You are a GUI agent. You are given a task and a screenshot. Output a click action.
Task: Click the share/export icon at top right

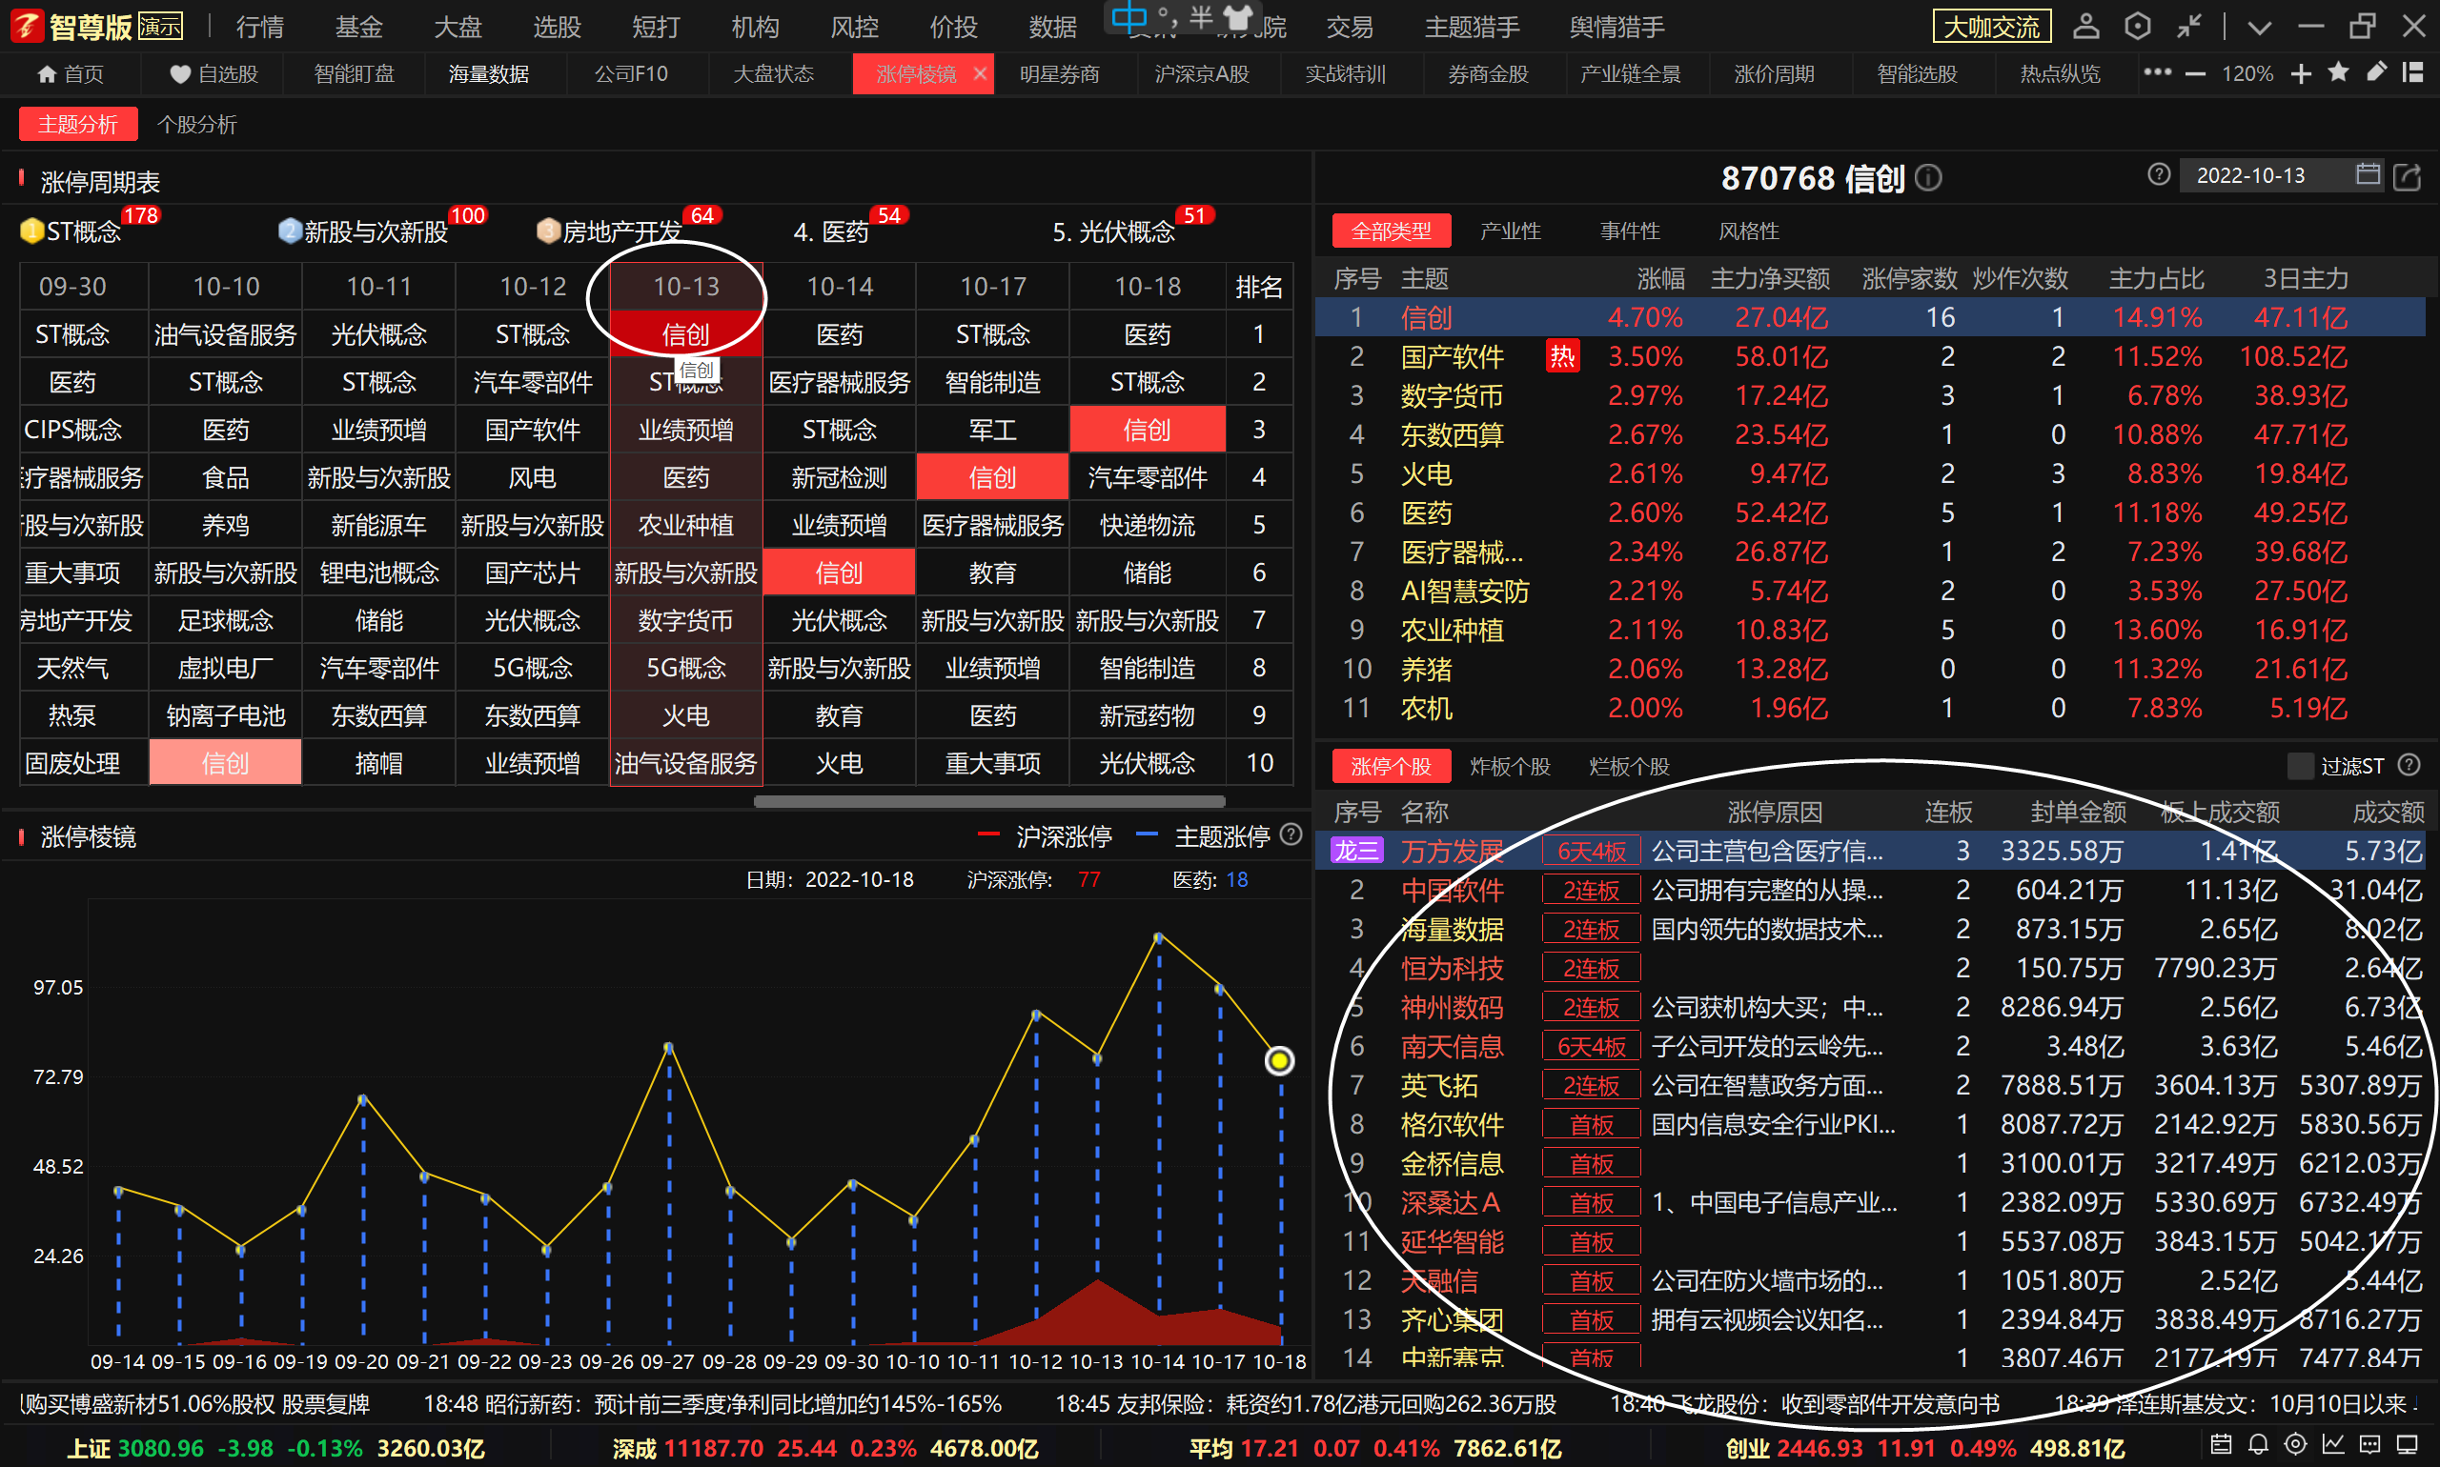point(2407,177)
